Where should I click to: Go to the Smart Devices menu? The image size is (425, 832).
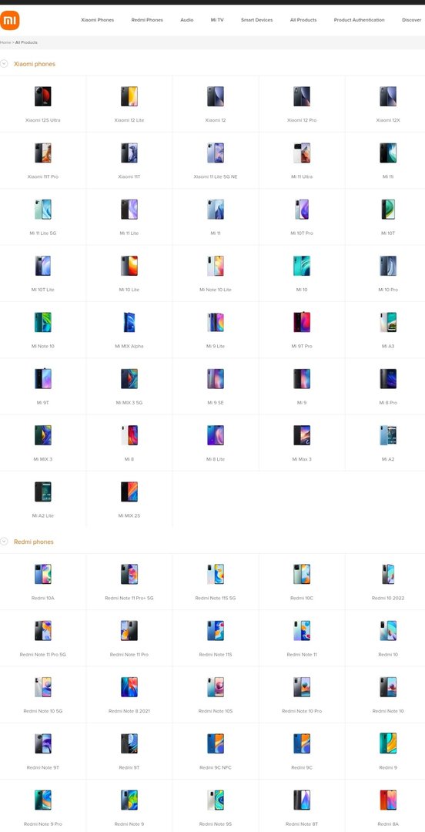(257, 20)
